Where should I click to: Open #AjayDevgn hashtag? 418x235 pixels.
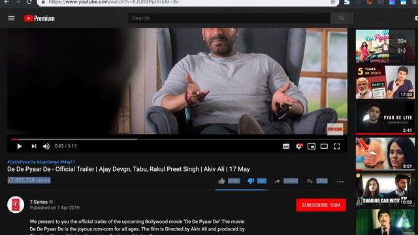[x=48, y=162]
